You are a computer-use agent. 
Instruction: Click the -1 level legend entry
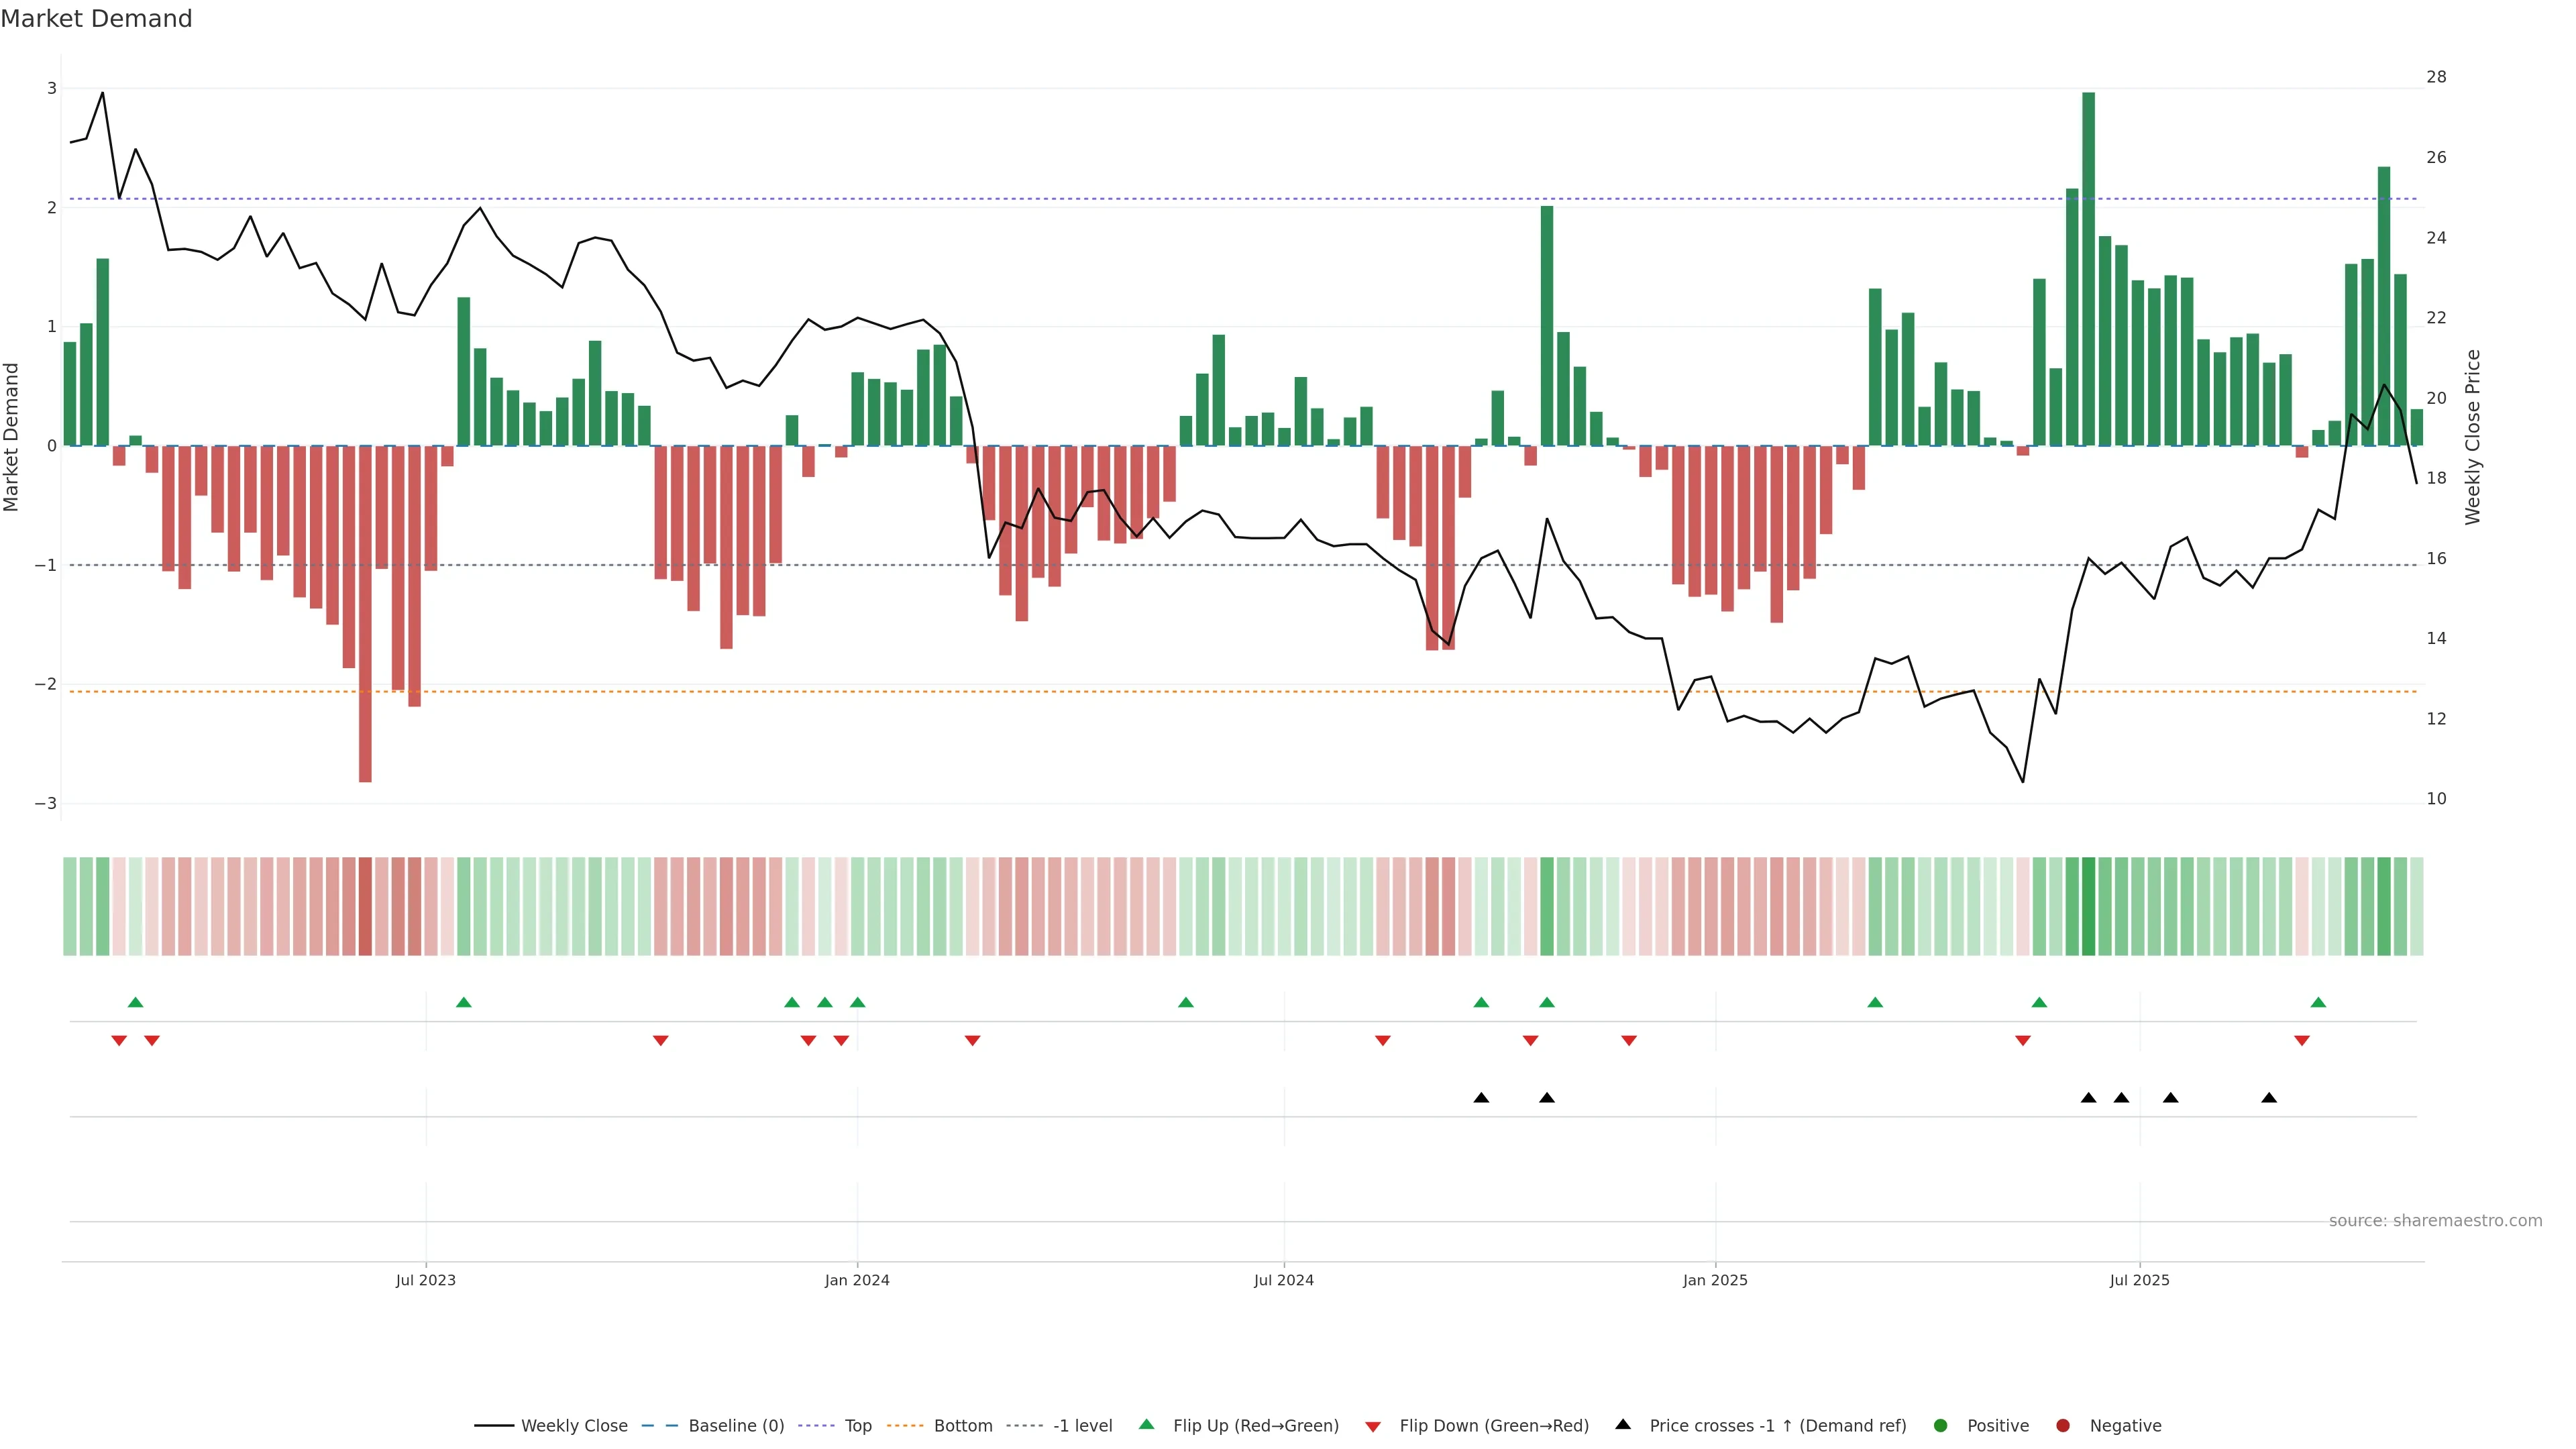[x=1081, y=1426]
